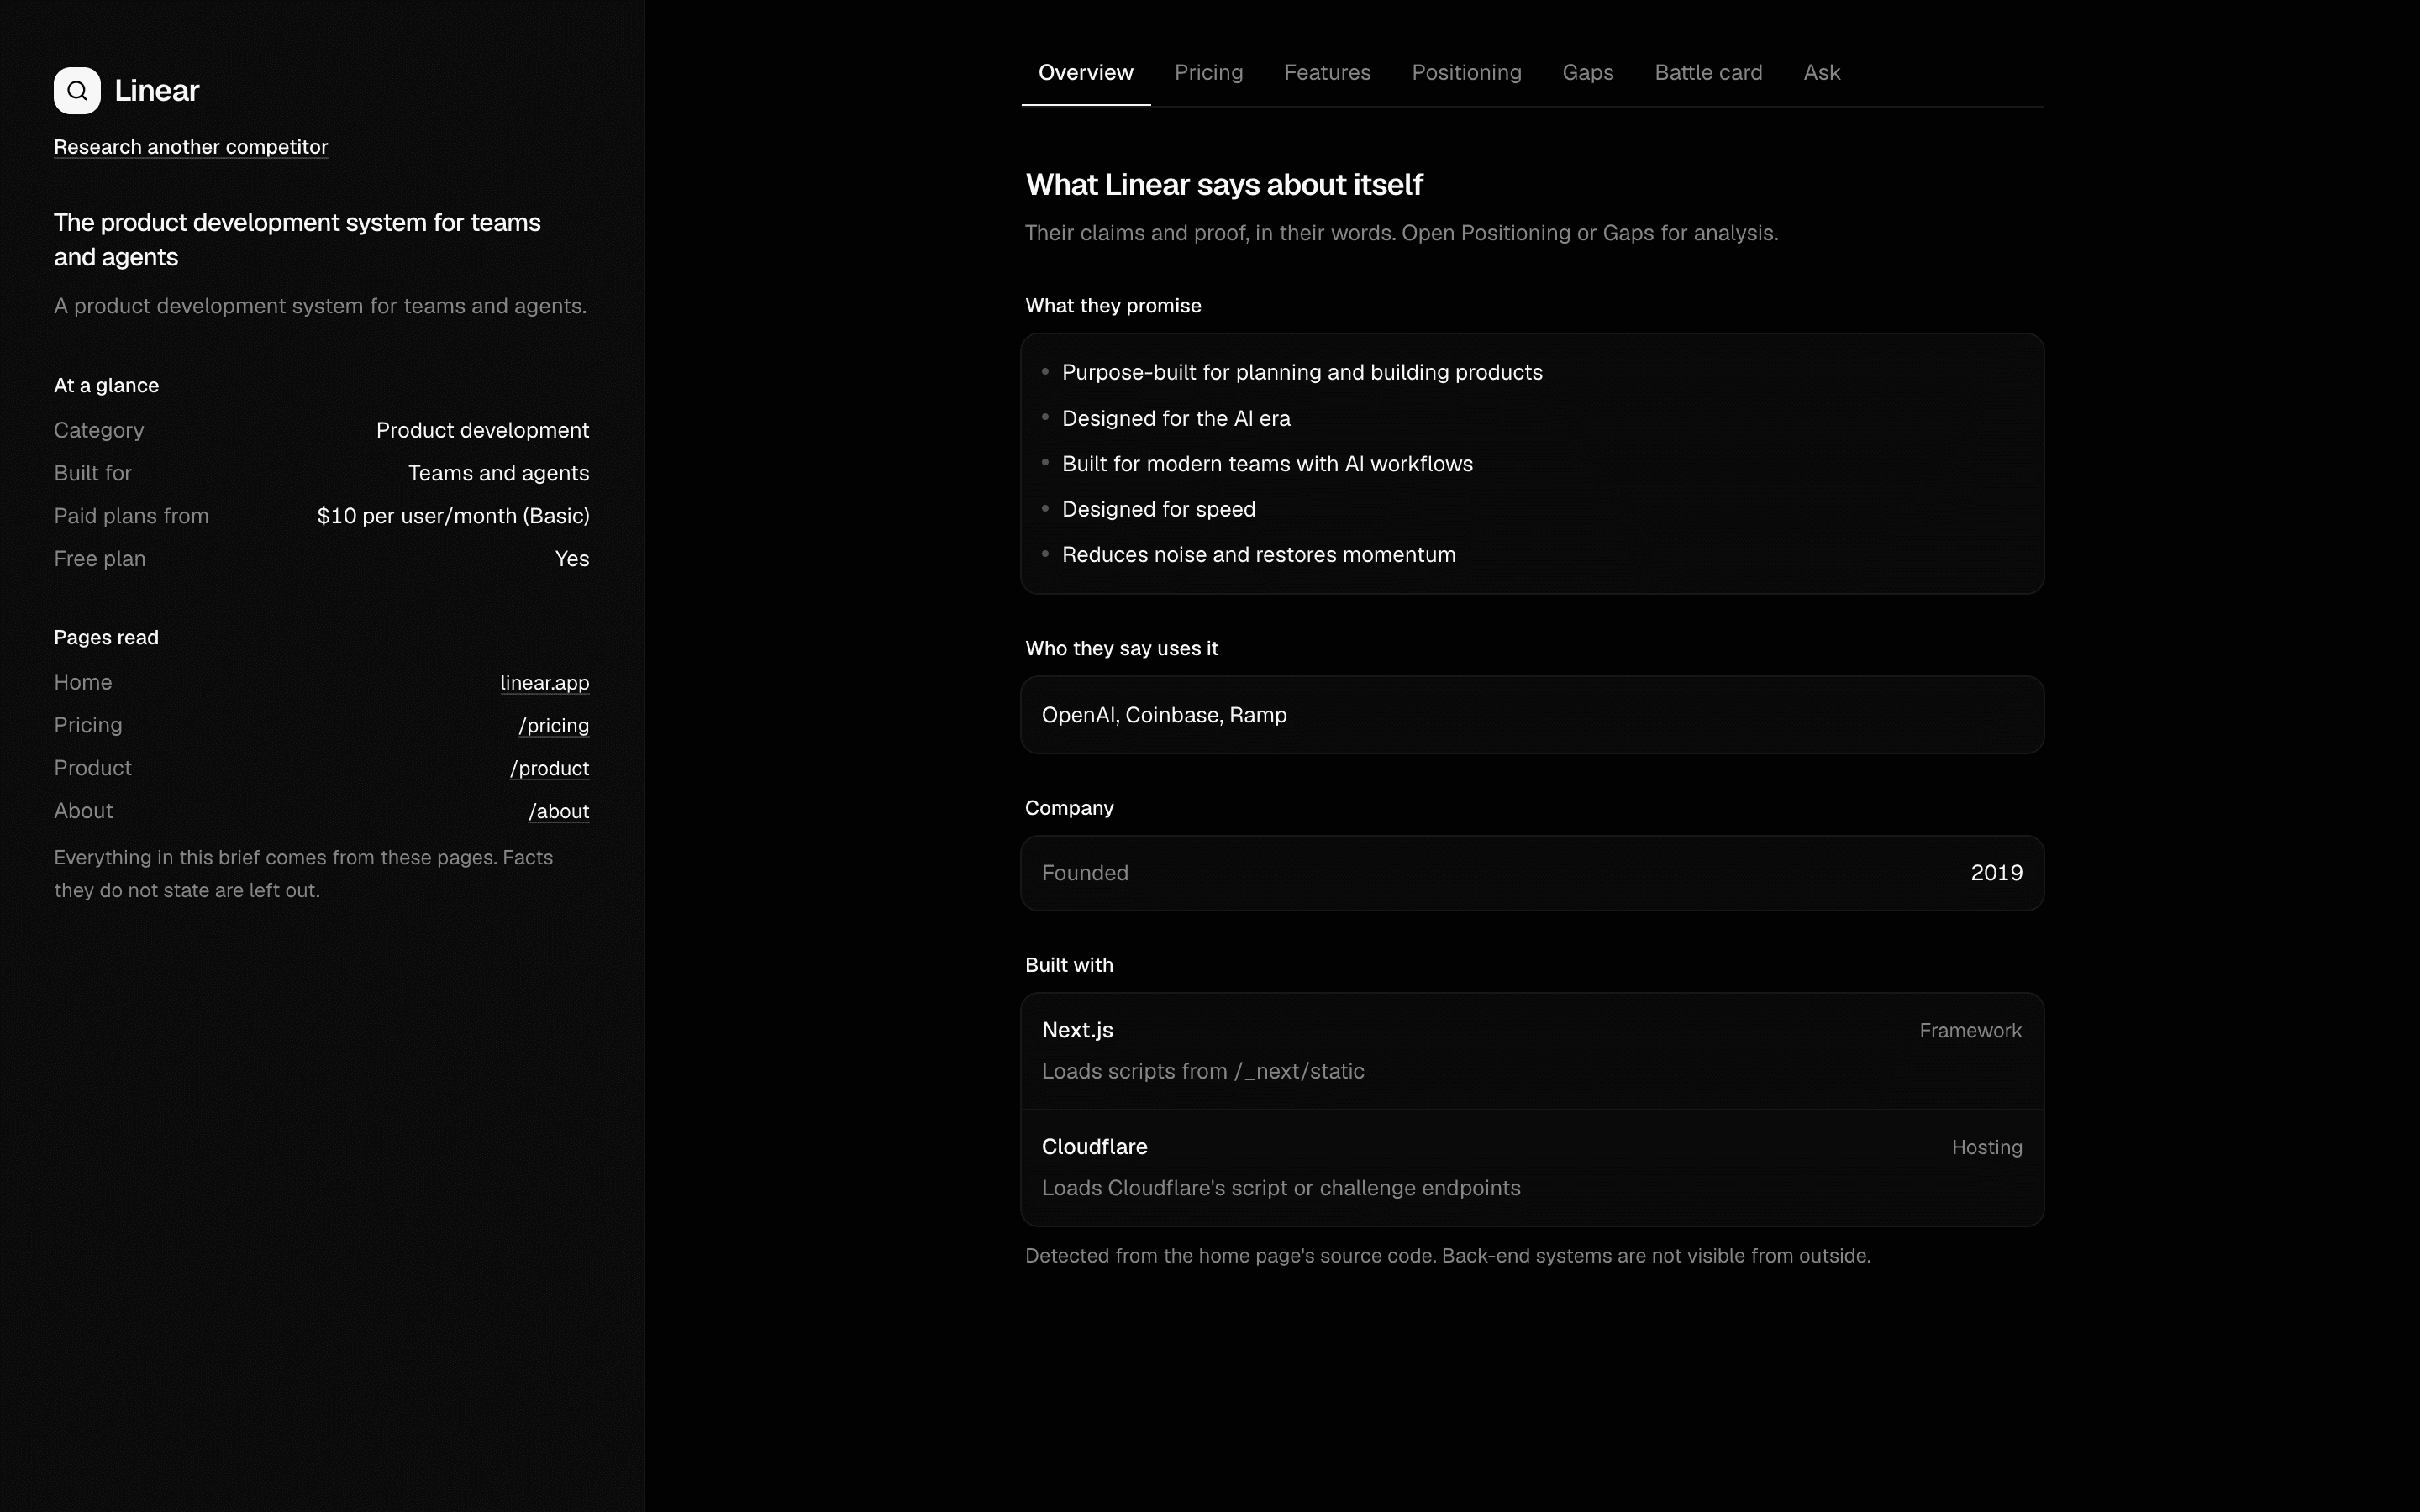Click the 'Hosting' label for Cloudflare
The height and width of the screenshot is (1512, 2420).
pyautogui.click(x=1986, y=1148)
